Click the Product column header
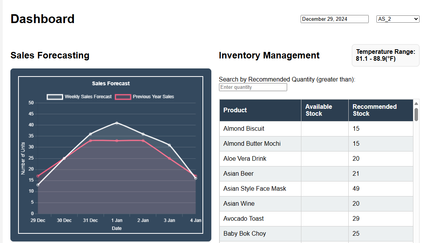423x243 pixels. (235, 110)
